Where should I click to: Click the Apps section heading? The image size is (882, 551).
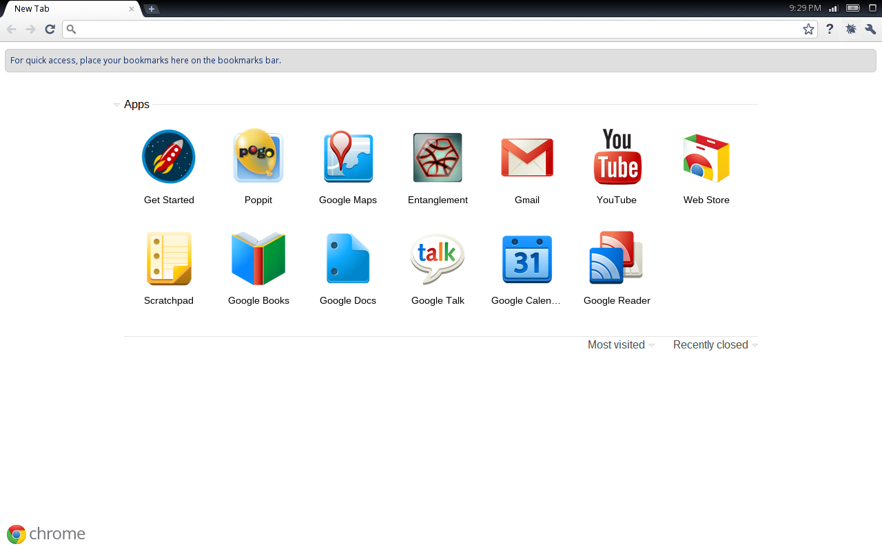pos(136,105)
